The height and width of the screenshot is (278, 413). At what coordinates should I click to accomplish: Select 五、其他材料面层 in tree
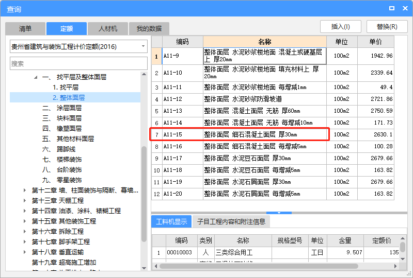[68, 138]
